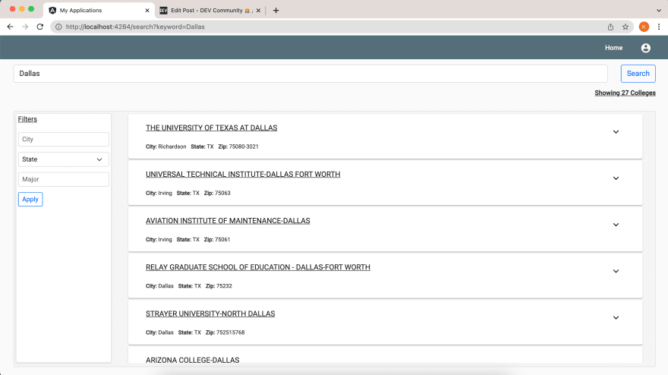Switch to My Applications tab

(99, 10)
